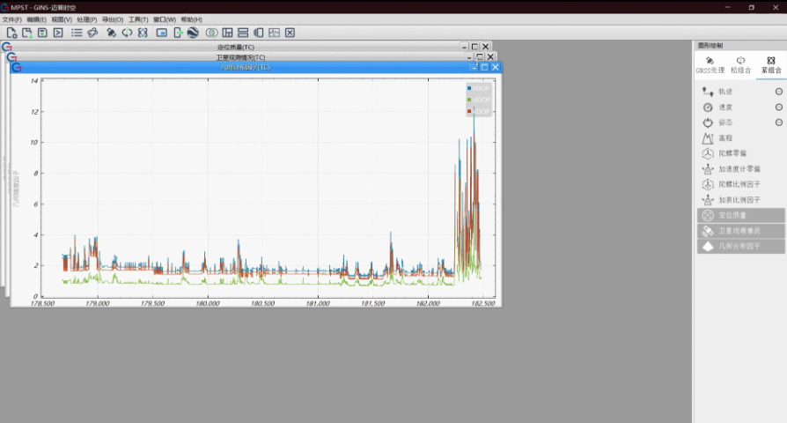Open 高程 elevation plot item
The image size is (787, 423).
coord(725,137)
